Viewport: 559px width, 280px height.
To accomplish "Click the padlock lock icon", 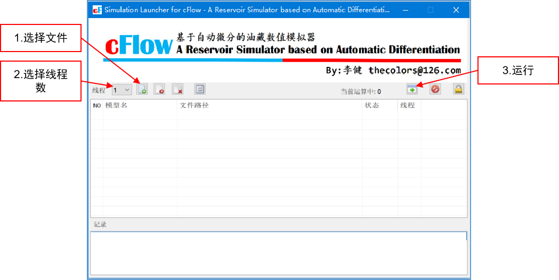I will (x=458, y=89).
